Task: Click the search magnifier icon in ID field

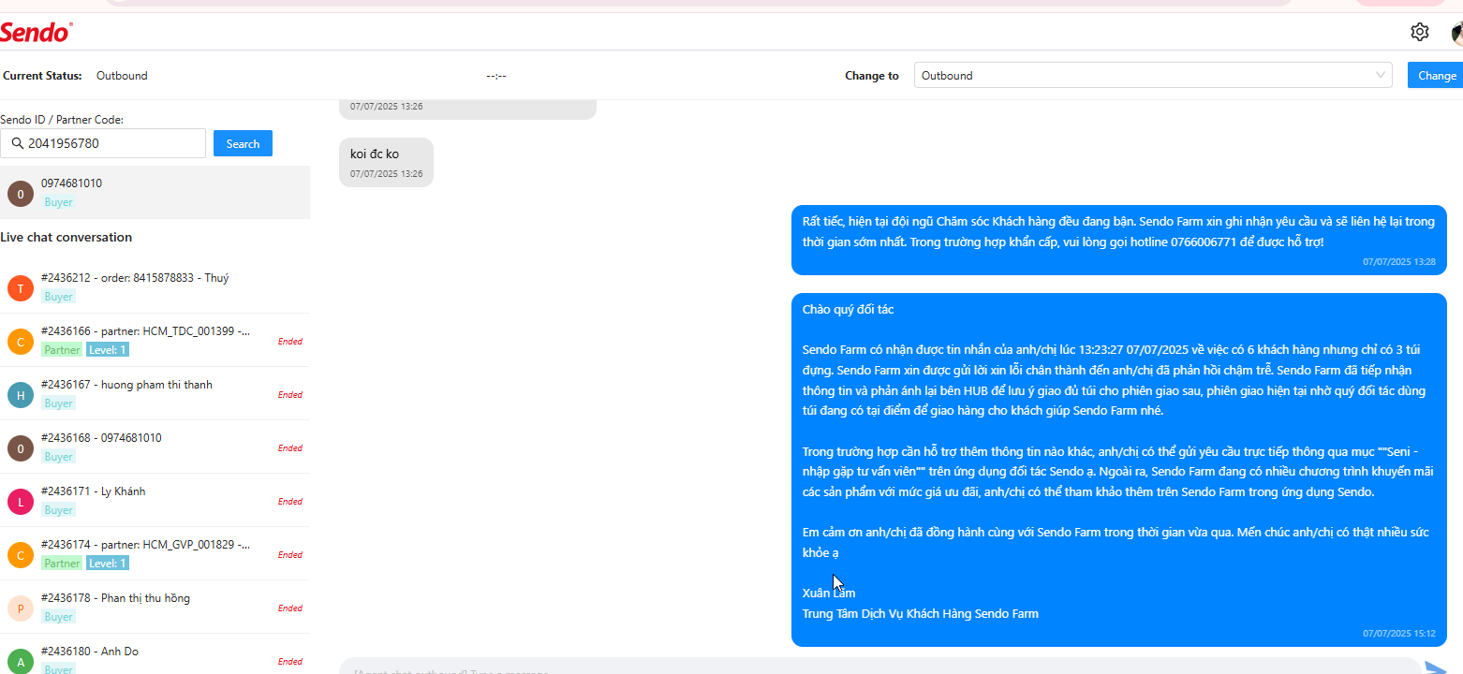Action: (17, 143)
